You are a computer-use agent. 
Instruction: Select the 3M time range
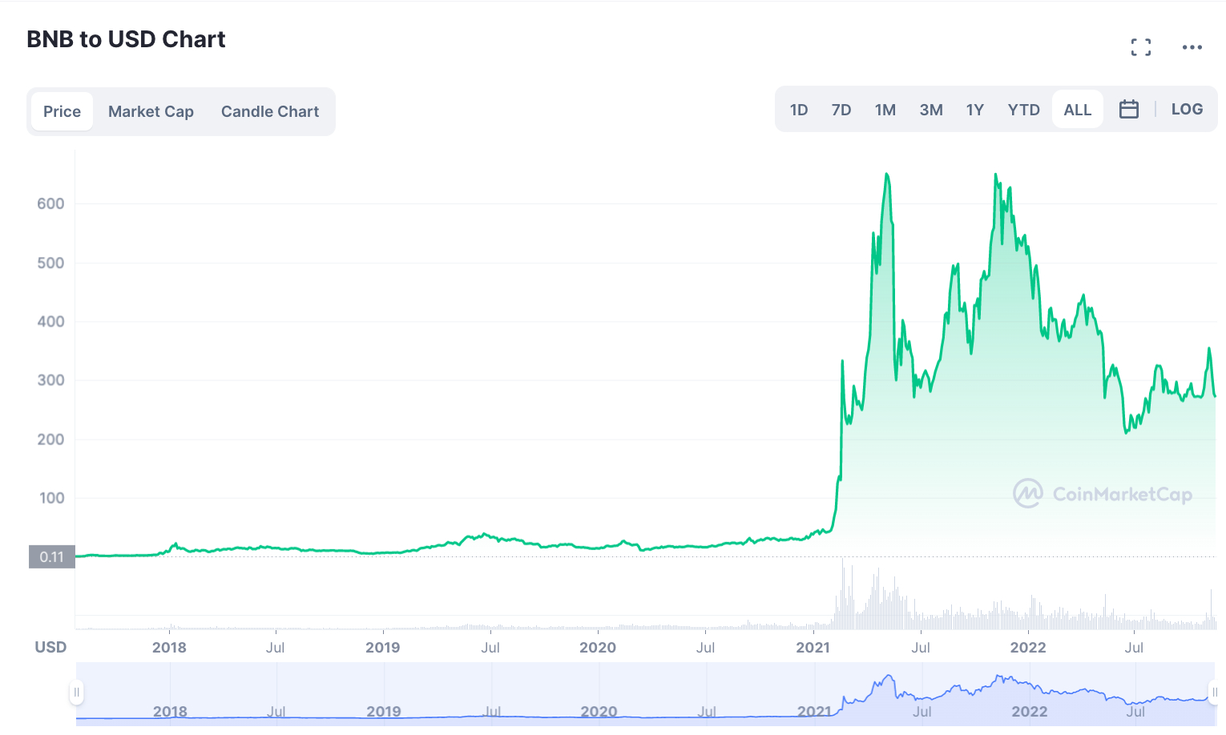(x=931, y=110)
